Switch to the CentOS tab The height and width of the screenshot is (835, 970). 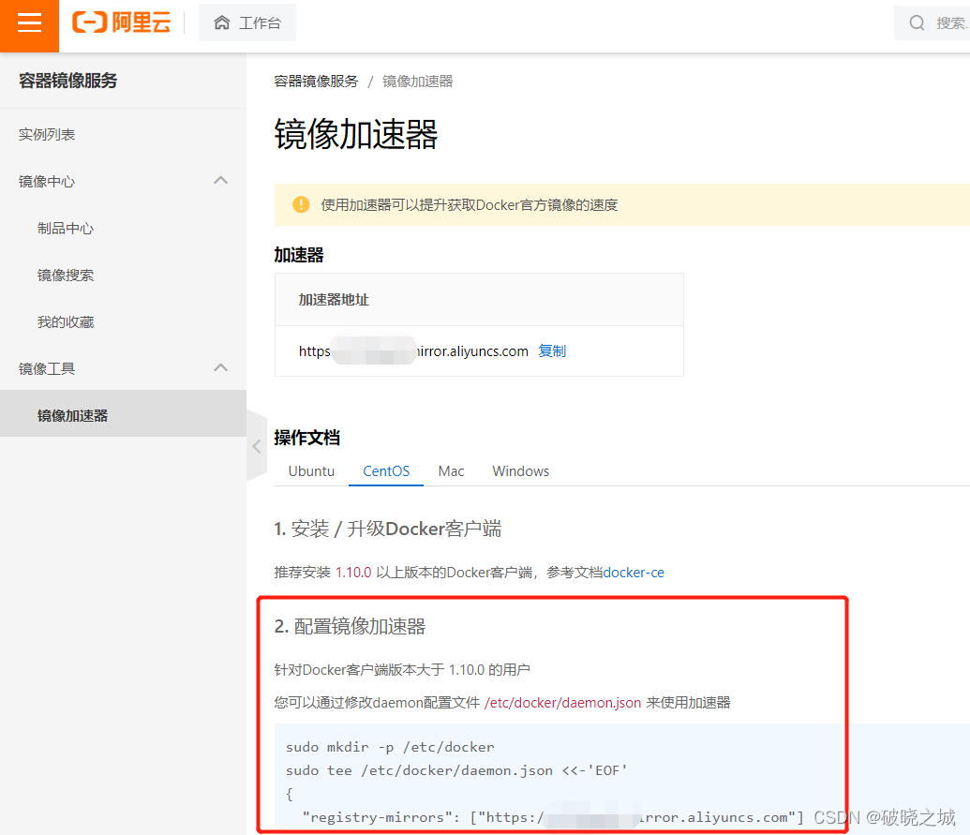coord(386,471)
